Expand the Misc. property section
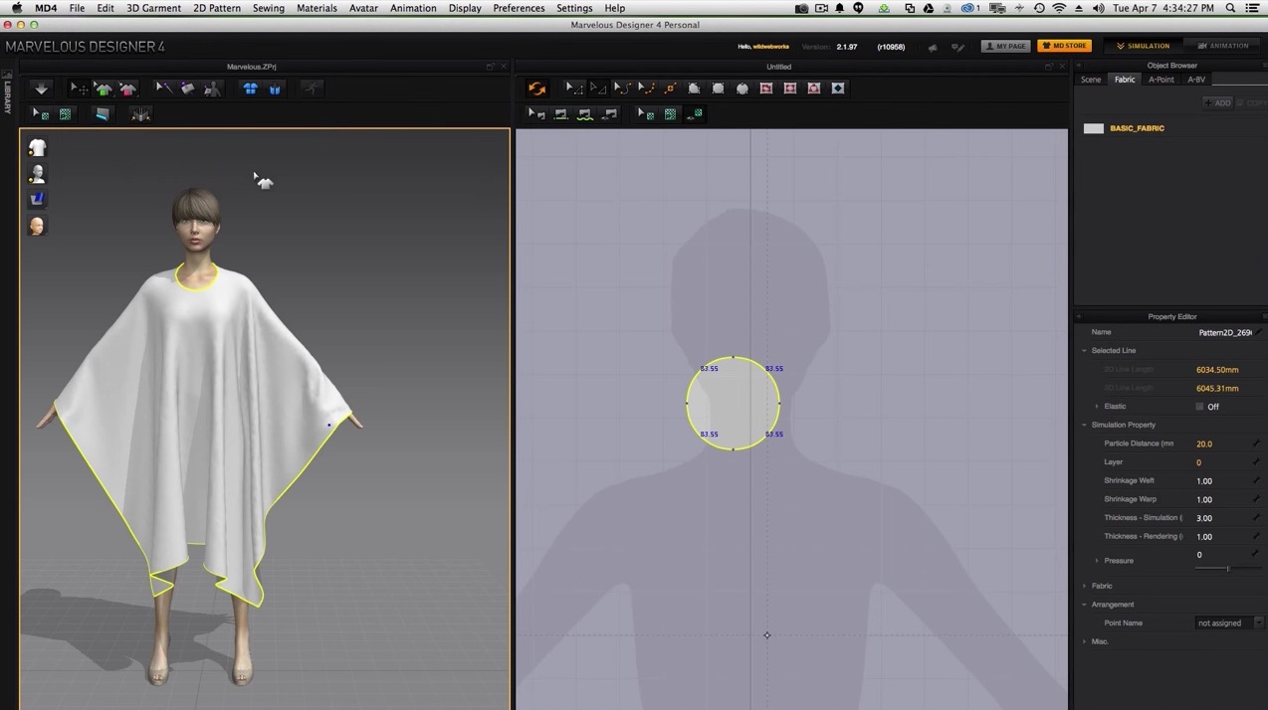This screenshot has height=710, width=1268. (1084, 641)
